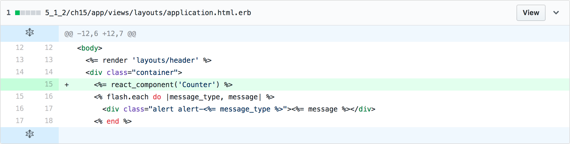Click the body tag code line
The width and height of the screenshot is (570, 144).
click(90, 48)
